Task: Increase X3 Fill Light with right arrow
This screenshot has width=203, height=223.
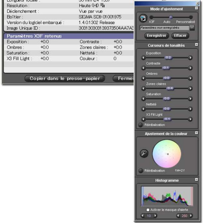Action: pos(190,119)
